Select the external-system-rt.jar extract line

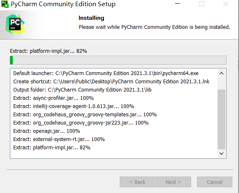coord(59,139)
